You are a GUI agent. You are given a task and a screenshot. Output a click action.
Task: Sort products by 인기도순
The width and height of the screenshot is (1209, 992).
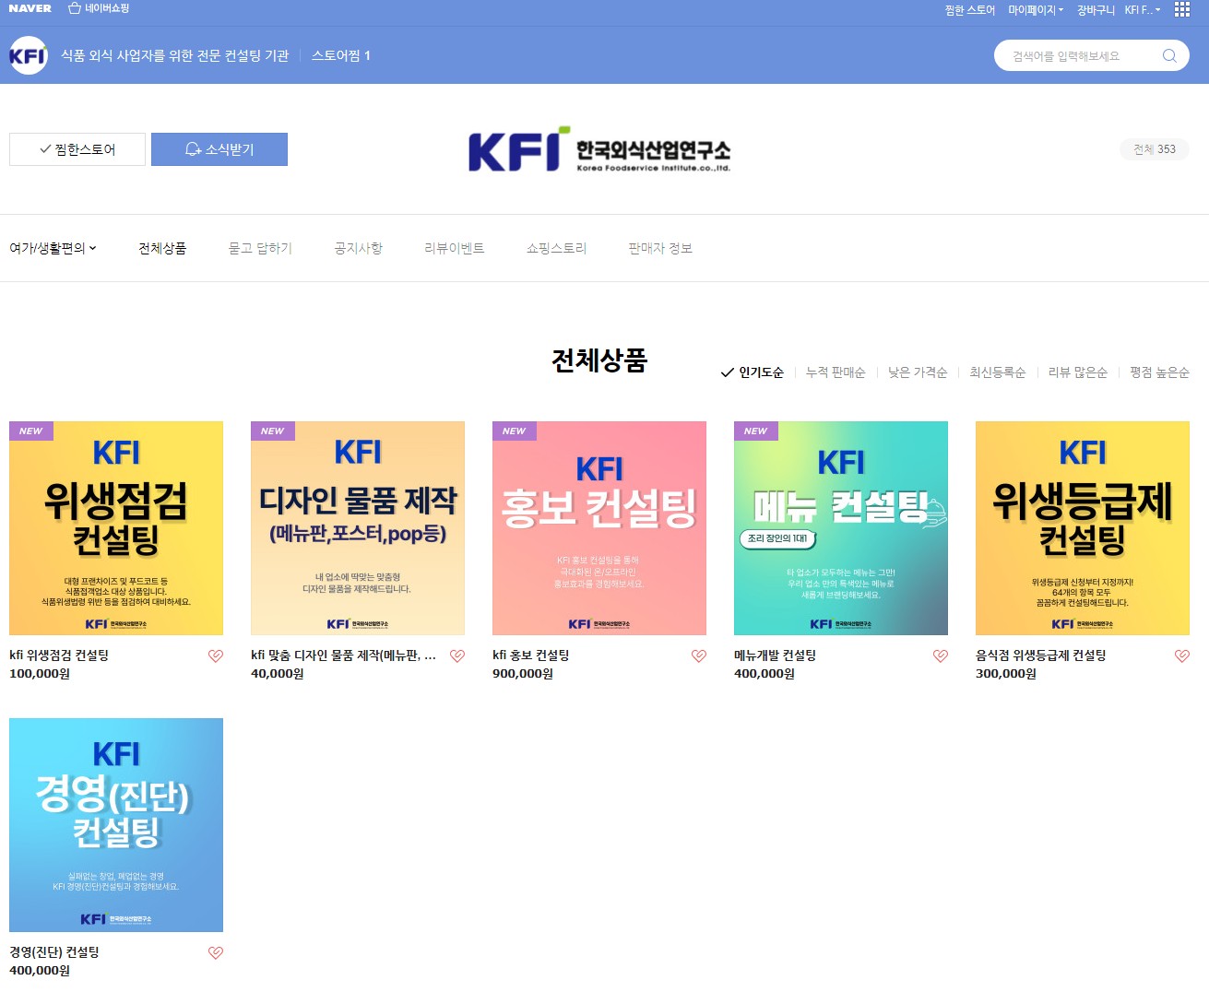[x=753, y=372]
